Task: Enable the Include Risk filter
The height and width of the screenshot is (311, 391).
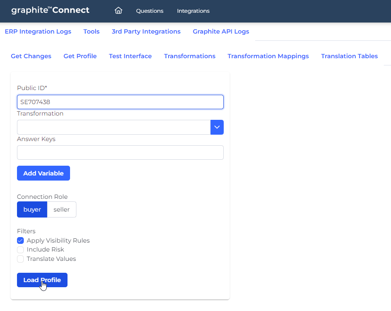Action: coord(20,249)
